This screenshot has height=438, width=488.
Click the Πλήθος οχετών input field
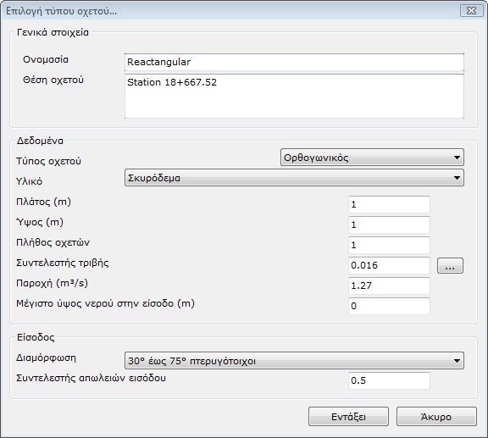[389, 245]
